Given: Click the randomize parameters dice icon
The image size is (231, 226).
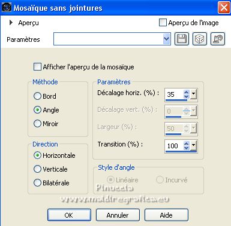Looking at the screenshot, I should pos(200,39).
